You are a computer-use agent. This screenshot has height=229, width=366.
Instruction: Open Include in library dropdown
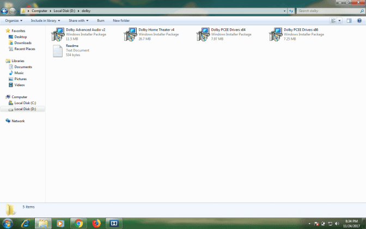[x=46, y=21]
